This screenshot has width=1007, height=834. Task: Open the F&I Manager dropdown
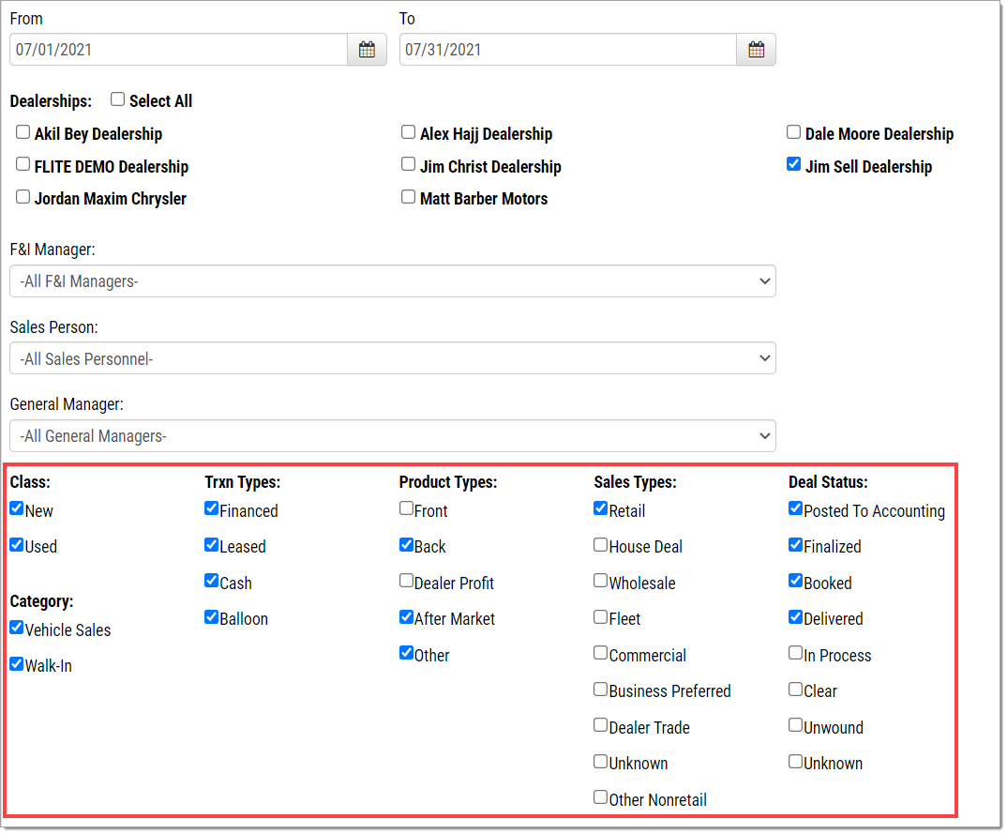coord(393,281)
